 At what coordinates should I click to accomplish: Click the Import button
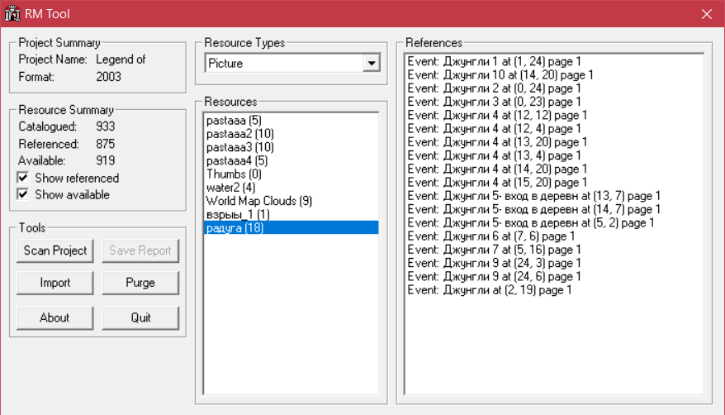pos(55,283)
